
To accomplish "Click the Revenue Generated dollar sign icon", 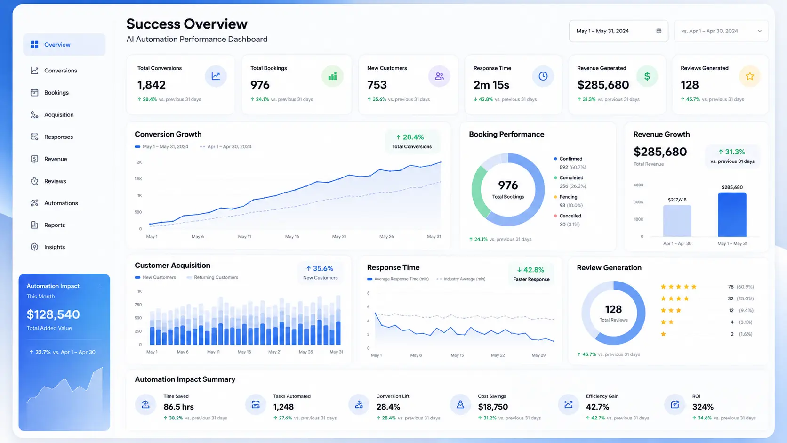I will 647,76.
